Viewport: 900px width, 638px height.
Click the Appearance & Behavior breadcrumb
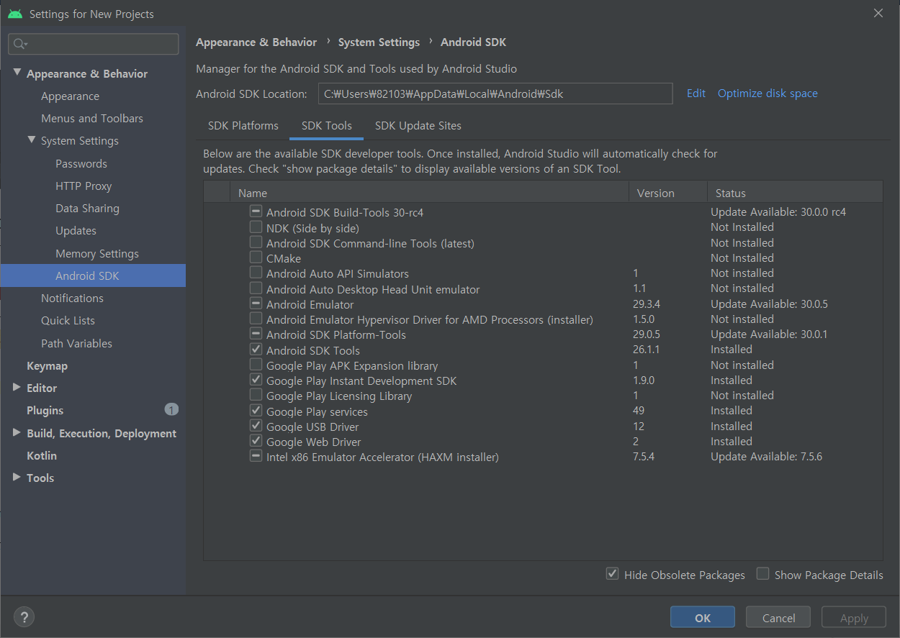click(256, 42)
